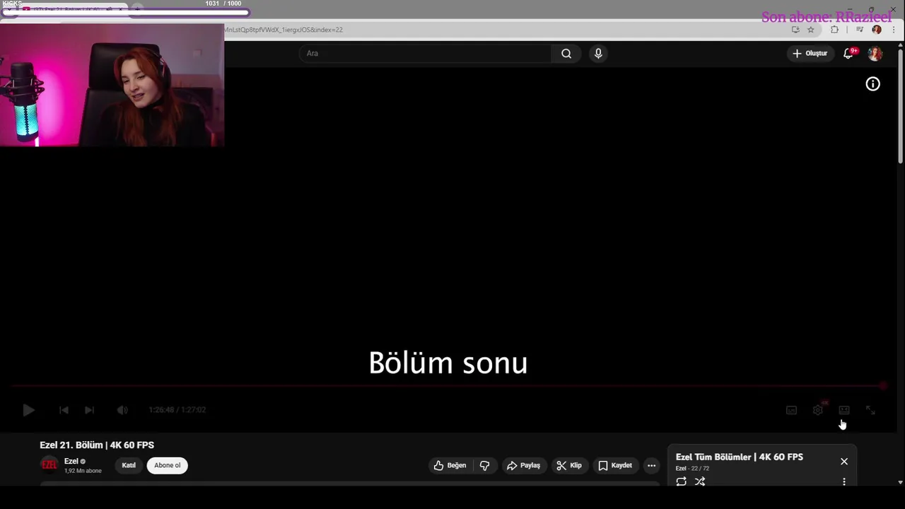This screenshot has height=509, width=905.
Task: Toggle playlist shuffle
Action: tap(700, 481)
